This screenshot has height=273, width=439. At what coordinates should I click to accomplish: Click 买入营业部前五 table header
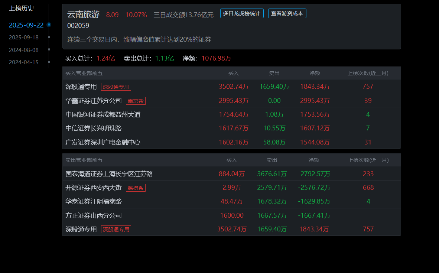pyautogui.click(x=84, y=74)
